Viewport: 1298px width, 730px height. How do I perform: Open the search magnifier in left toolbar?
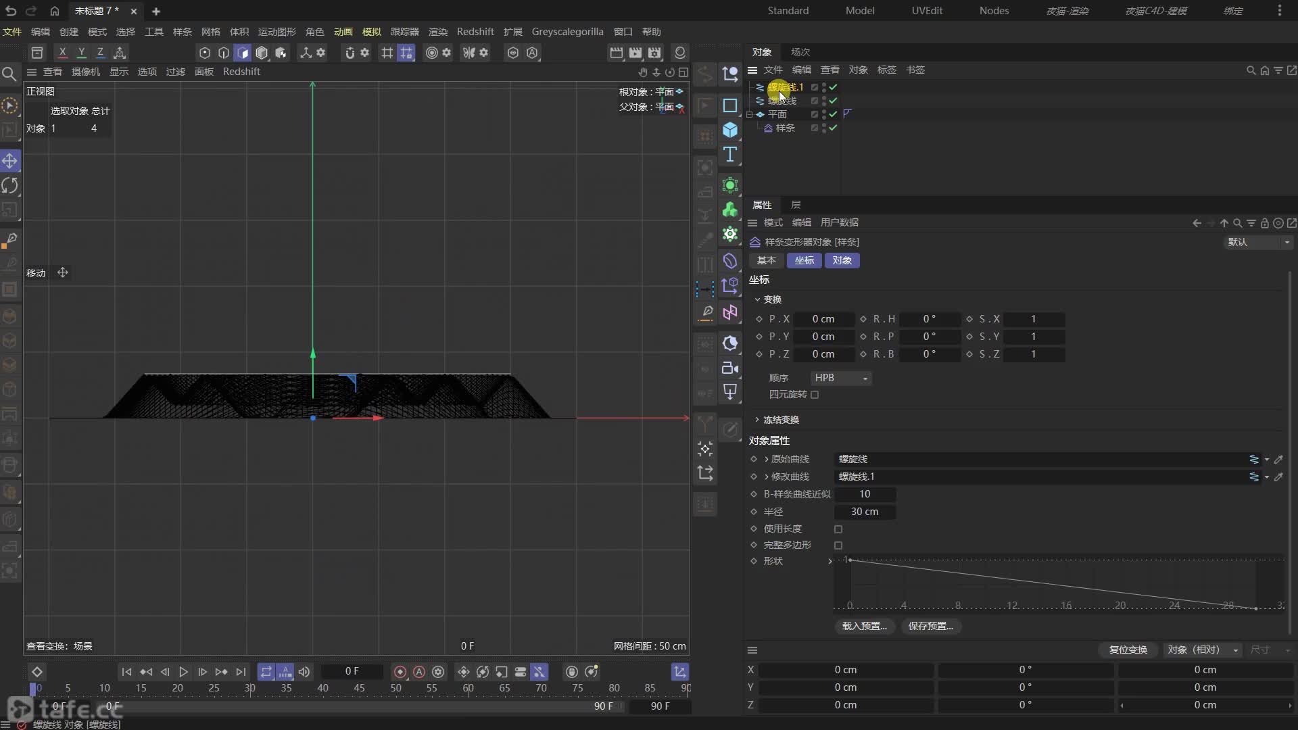click(9, 74)
